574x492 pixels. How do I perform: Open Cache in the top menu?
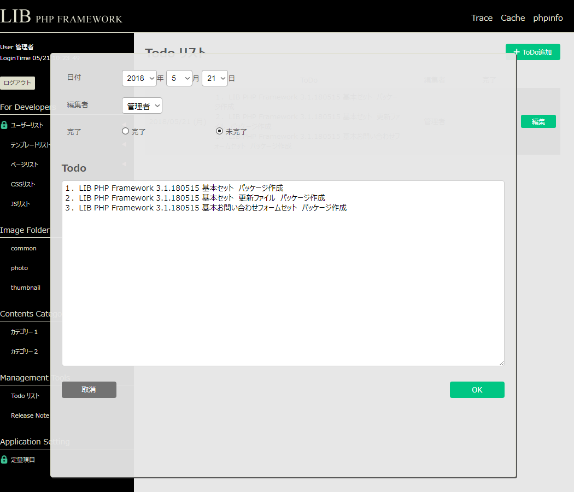click(513, 18)
